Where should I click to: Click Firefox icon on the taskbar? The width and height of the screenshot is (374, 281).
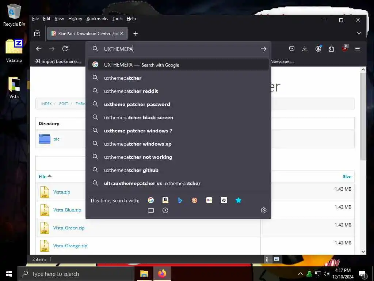tap(162, 274)
